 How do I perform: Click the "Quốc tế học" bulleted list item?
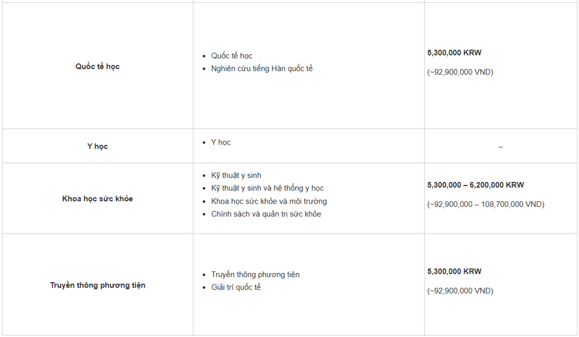[232, 56]
